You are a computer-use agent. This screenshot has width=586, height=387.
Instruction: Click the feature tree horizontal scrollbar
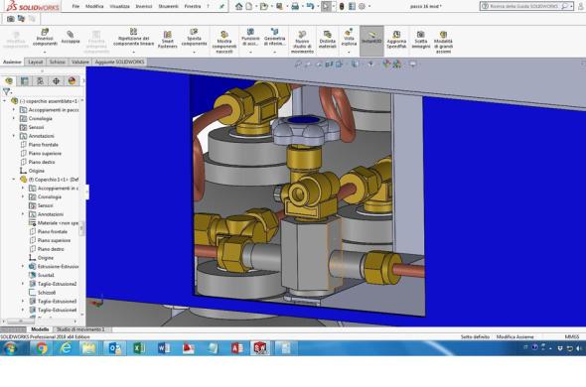(x=41, y=321)
